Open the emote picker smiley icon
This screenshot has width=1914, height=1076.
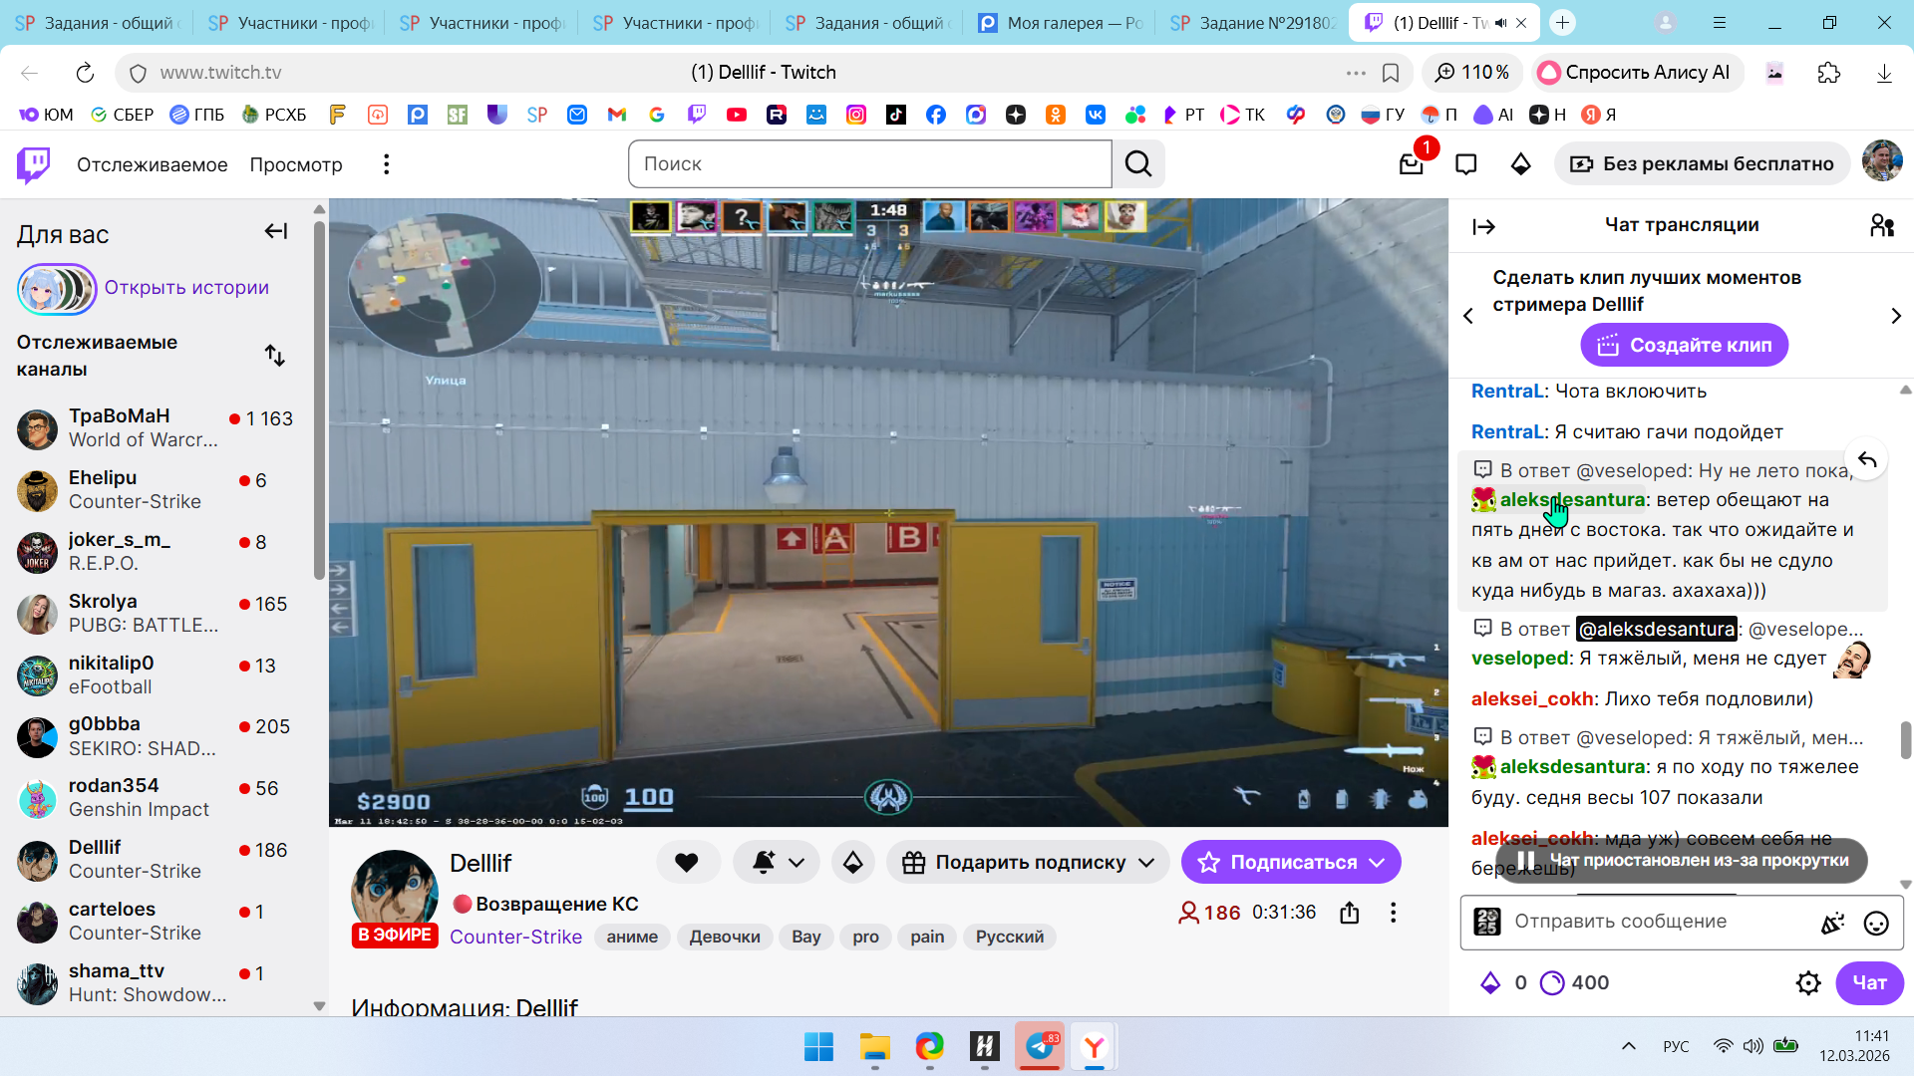pyautogui.click(x=1876, y=923)
